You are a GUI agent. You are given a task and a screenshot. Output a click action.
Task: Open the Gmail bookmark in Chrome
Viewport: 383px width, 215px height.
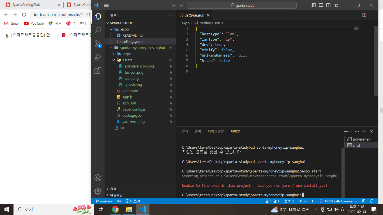point(12,23)
